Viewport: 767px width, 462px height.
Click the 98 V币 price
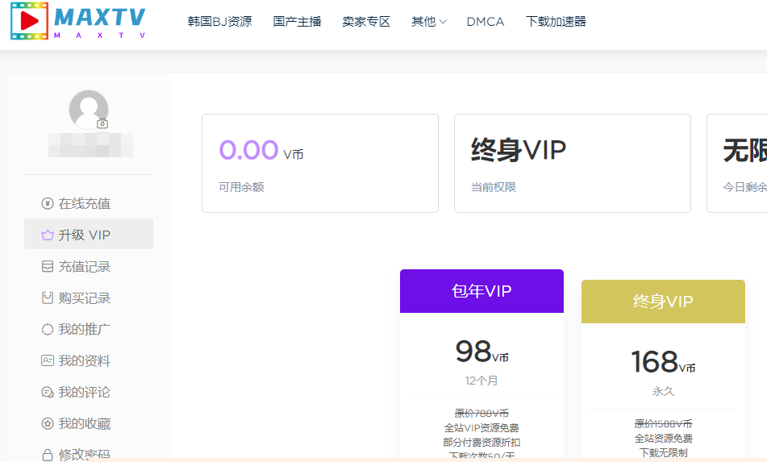point(481,352)
